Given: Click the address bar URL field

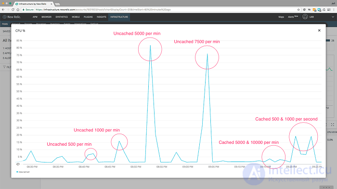Looking at the screenshot, I should coord(161,10).
